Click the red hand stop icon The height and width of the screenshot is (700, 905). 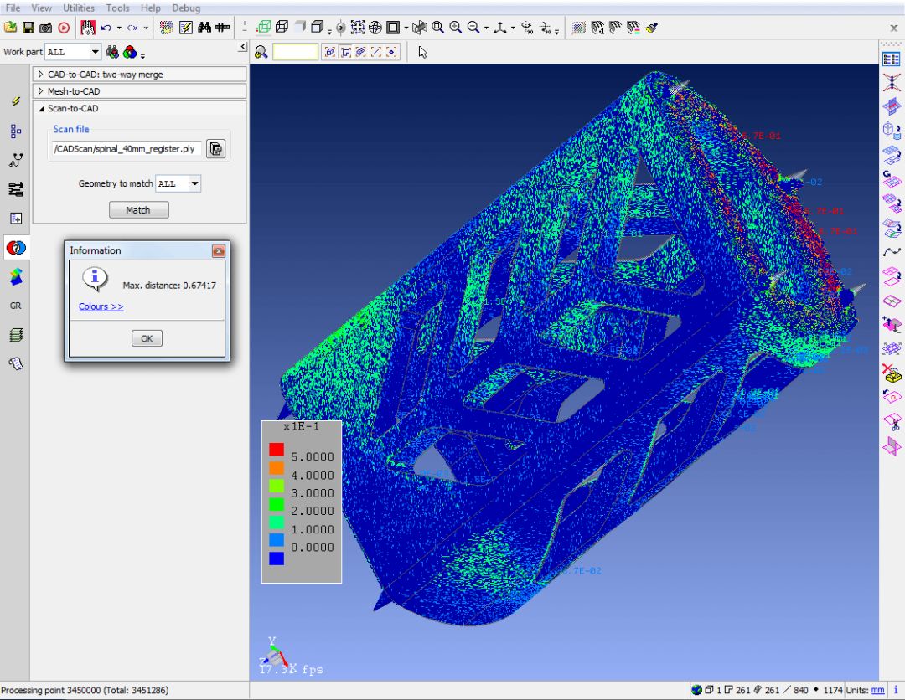[x=88, y=28]
